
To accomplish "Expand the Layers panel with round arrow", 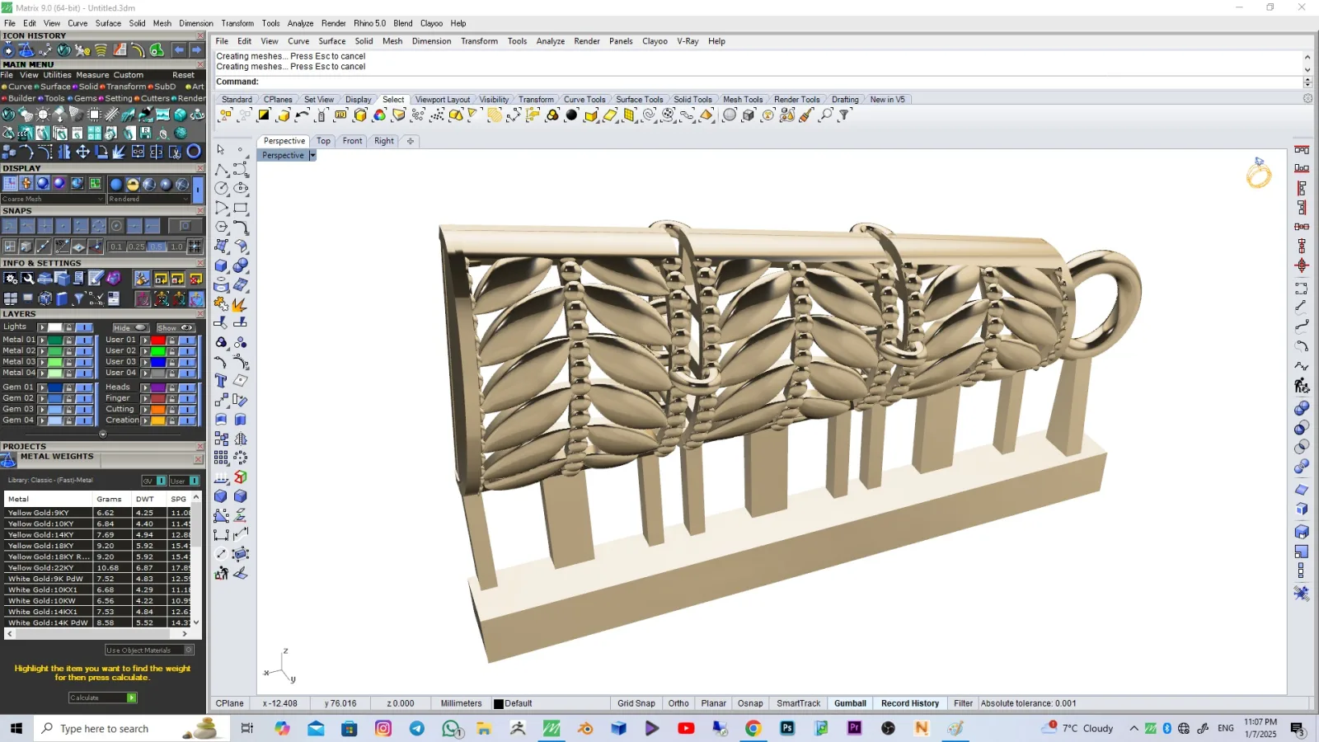I will point(103,434).
